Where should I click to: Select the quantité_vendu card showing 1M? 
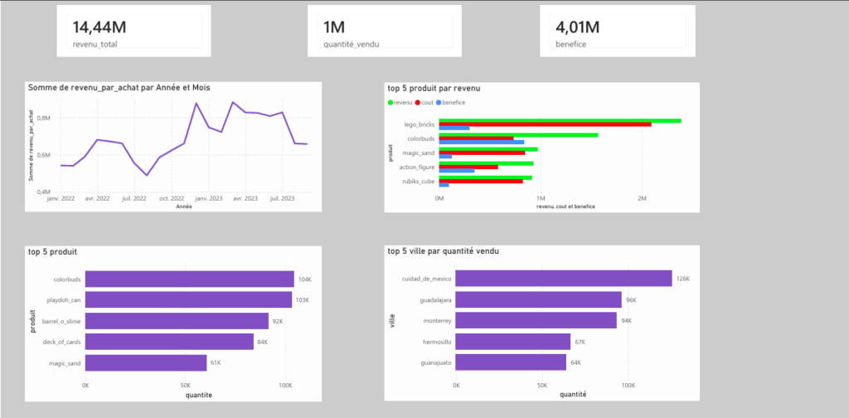click(x=385, y=31)
